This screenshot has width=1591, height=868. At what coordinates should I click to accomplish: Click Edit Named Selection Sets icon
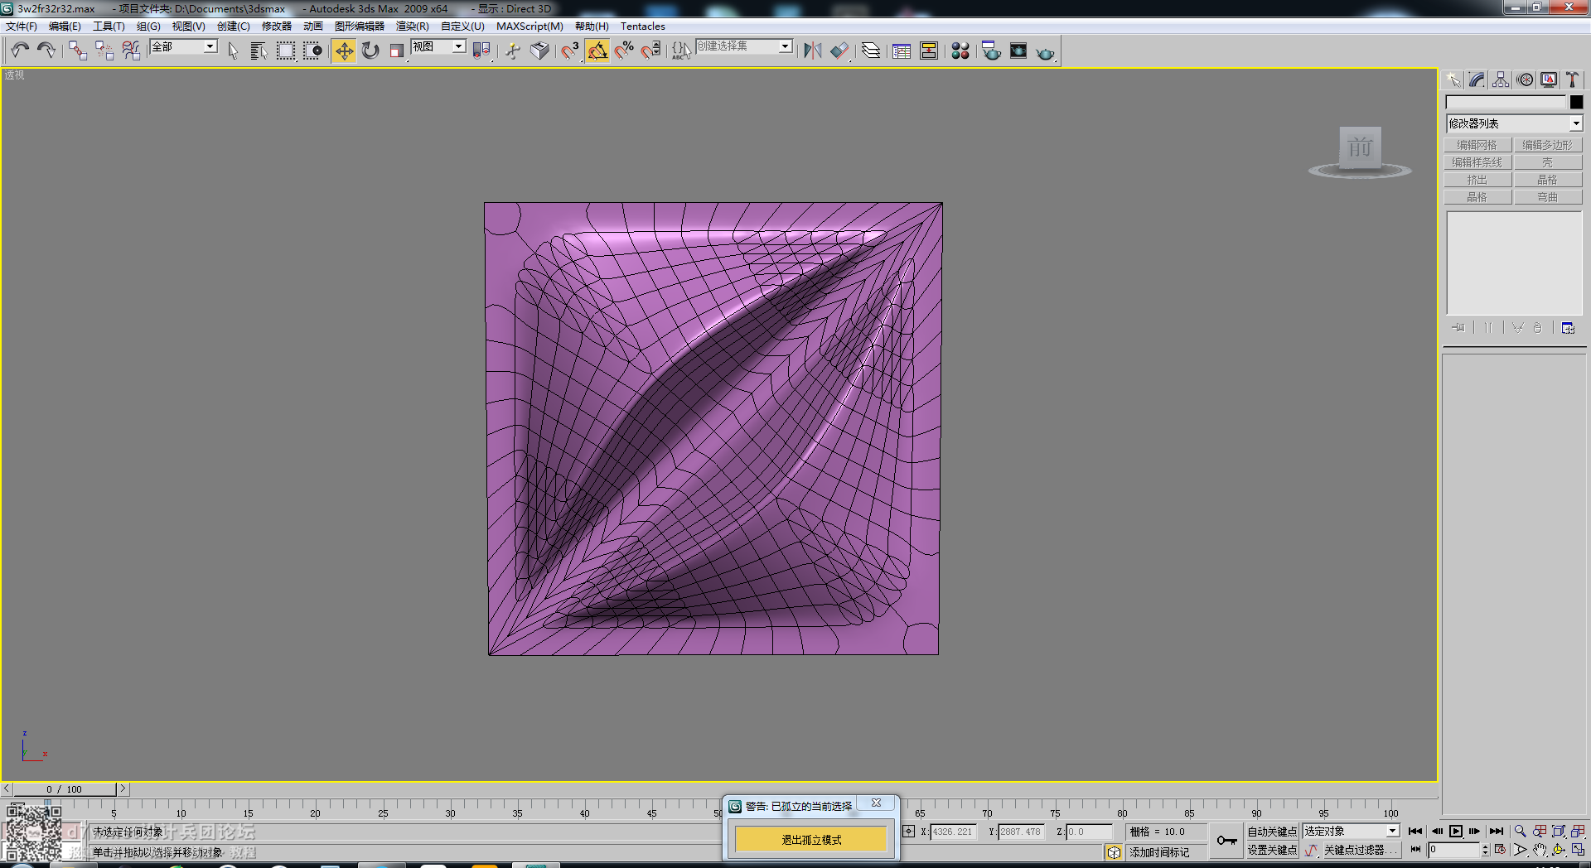(x=681, y=51)
